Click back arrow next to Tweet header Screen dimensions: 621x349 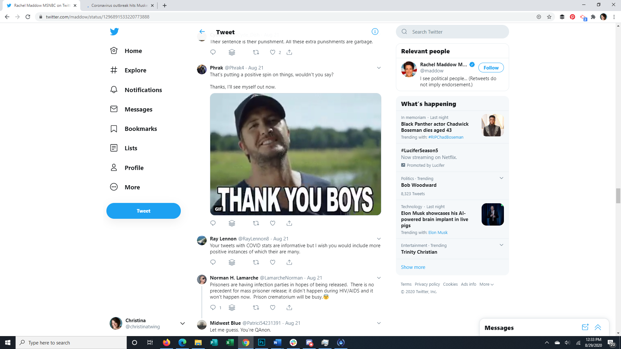[x=202, y=32]
